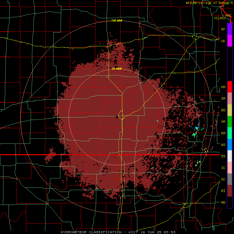The width and height of the screenshot is (234, 234).
Task: Click the purple RF legend color swatch
Action: (x=230, y=29)
